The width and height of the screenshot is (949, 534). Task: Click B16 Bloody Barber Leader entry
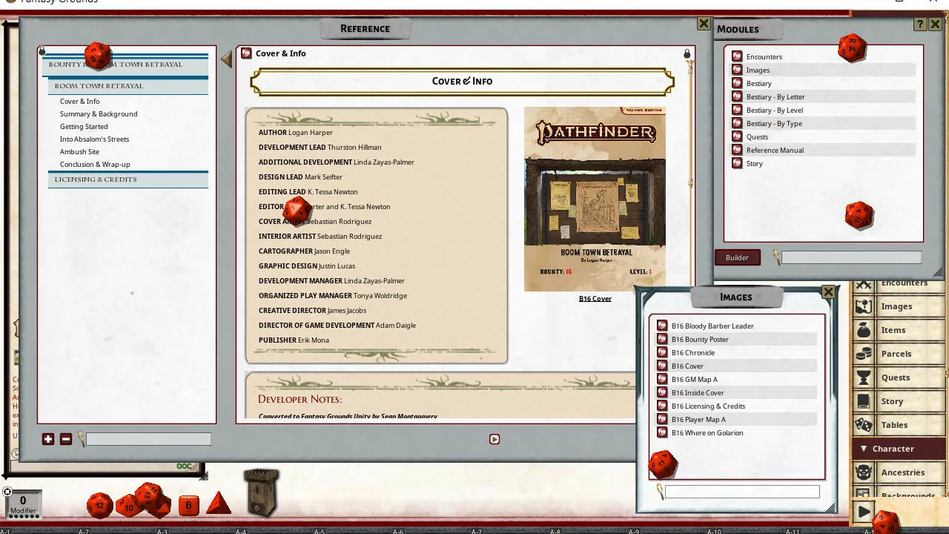click(x=712, y=326)
